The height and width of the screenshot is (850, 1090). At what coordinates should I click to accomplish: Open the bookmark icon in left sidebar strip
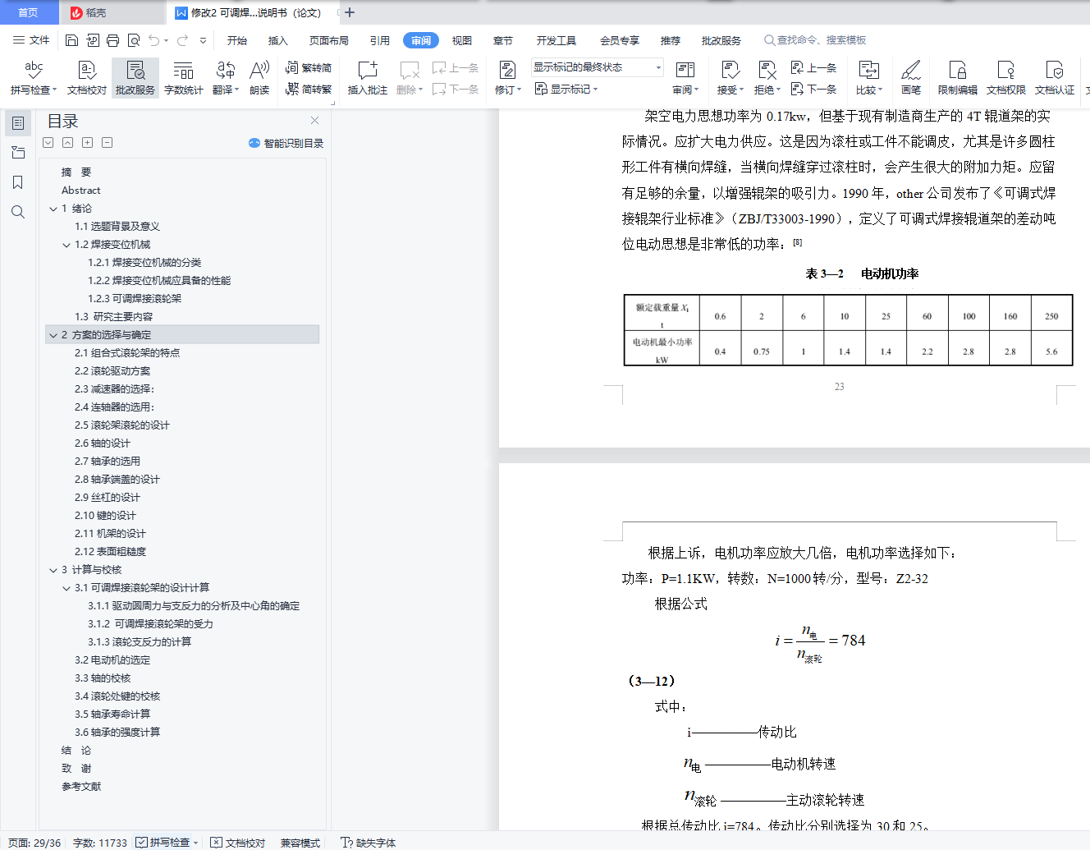point(18,182)
